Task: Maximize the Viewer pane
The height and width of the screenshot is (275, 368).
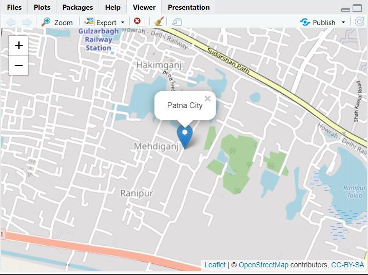Action: (x=357, y=8)
